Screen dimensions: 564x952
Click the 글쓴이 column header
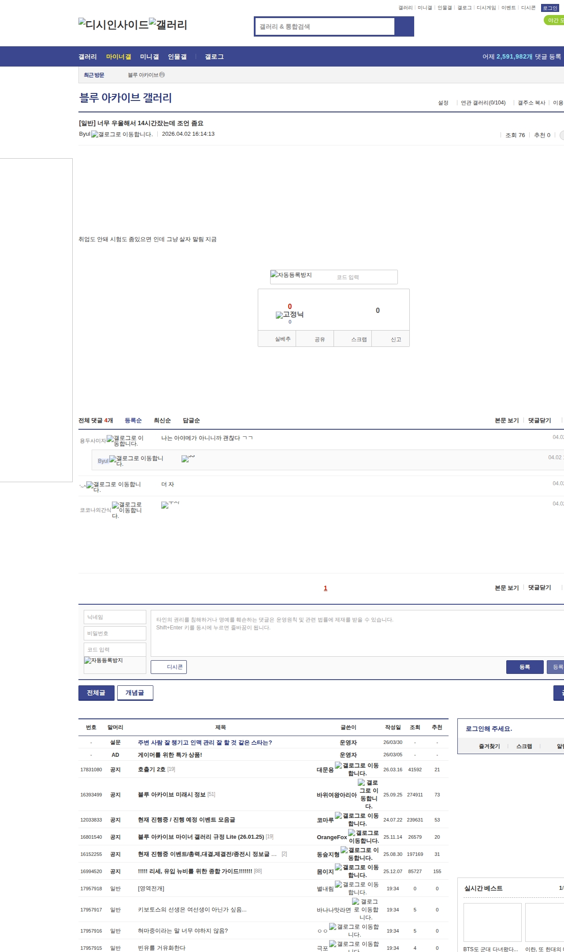coord(348,727)
